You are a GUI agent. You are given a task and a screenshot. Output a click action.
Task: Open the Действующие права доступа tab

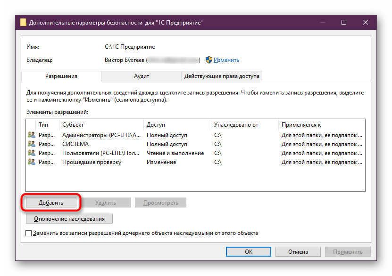pos(222,76)
